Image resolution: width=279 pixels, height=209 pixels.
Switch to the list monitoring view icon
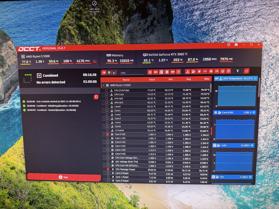point(104,72)
